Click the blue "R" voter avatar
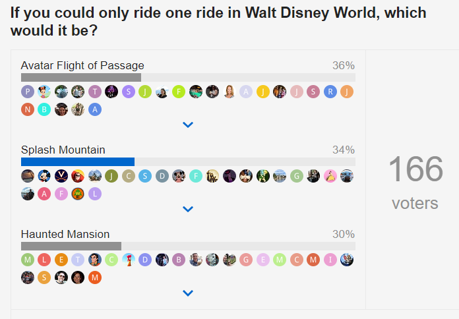Viewport: 459px width, 319px height. (x=330, y=92)
